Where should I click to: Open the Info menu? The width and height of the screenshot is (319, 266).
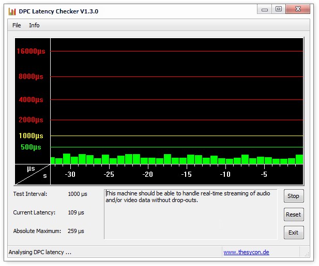[34, 25]
